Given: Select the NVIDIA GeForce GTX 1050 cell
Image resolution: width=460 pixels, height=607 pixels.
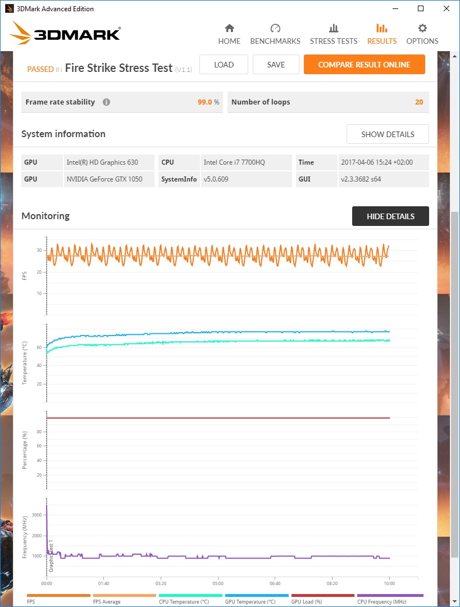Looking at the screenshot, I should [x=109, y=179].
